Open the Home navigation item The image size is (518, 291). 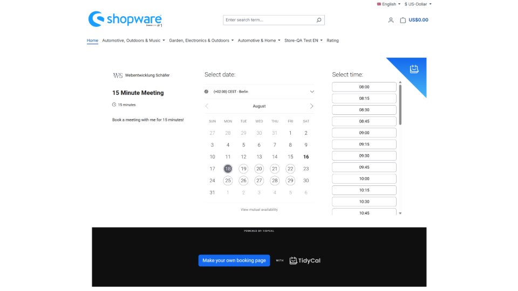92,40
